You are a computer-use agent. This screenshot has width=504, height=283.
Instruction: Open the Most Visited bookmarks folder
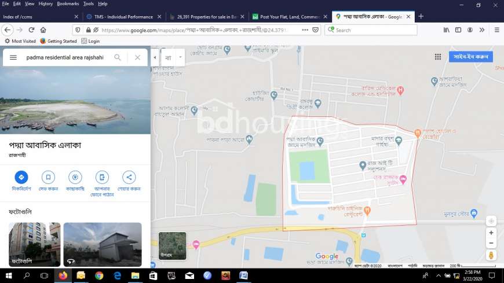[x=20, y=41]
